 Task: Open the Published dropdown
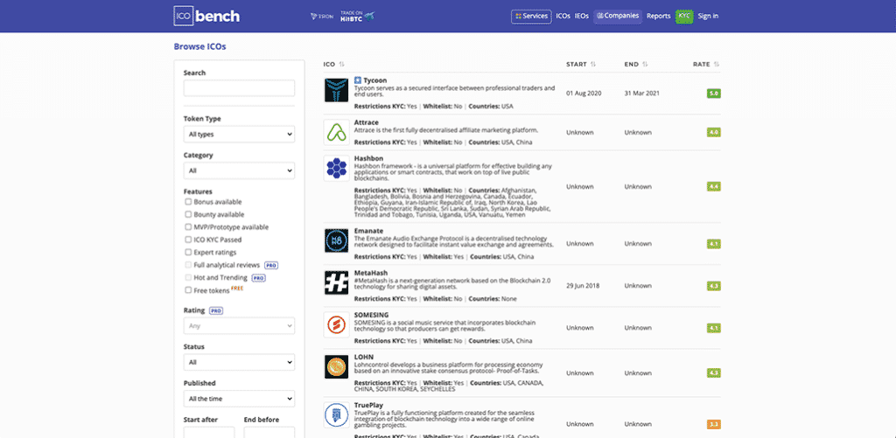point(239,399)
